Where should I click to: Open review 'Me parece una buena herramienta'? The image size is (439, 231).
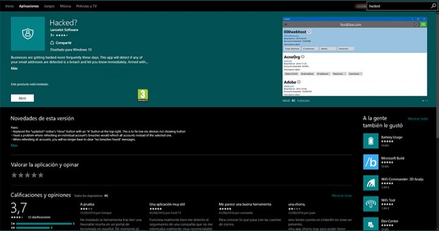[x=245, y=204]
